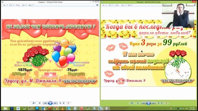Rotate clockwise in left viewer
Screen dimensions: 198x111
pyautogui.click(x=64, y=103)
